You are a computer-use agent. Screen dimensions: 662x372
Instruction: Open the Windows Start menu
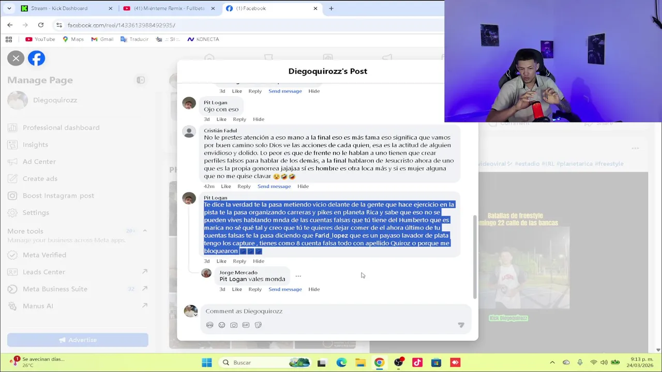coord(207,363)
